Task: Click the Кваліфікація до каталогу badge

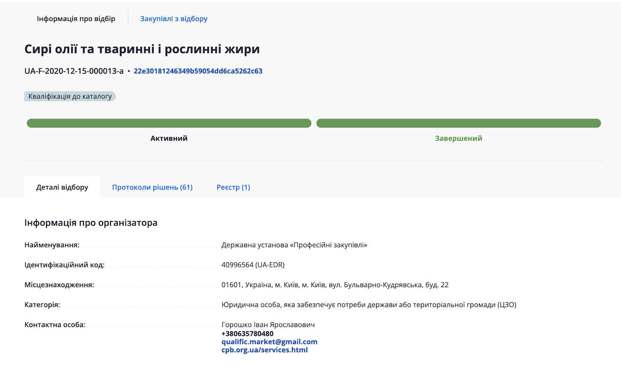Action: 70,96
